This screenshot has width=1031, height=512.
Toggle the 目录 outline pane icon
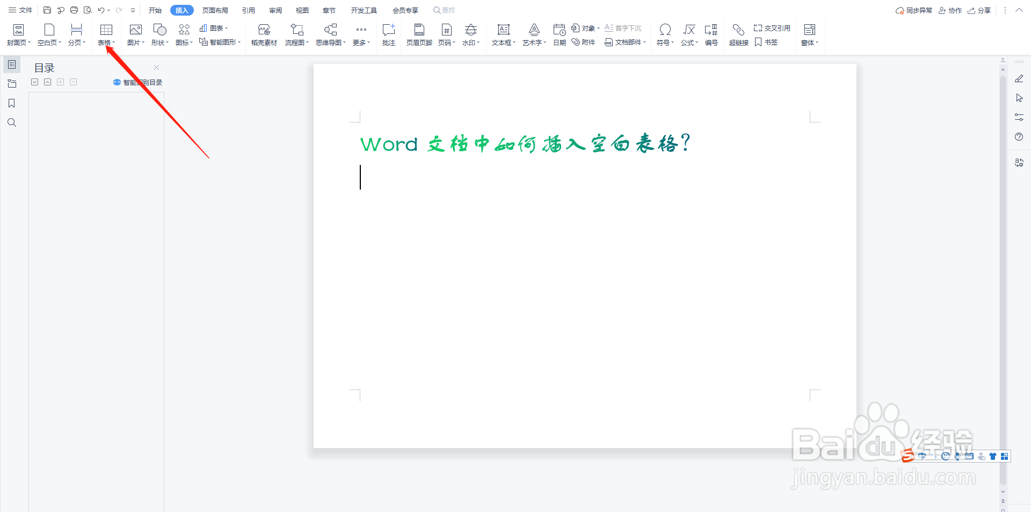click(12, 64)
